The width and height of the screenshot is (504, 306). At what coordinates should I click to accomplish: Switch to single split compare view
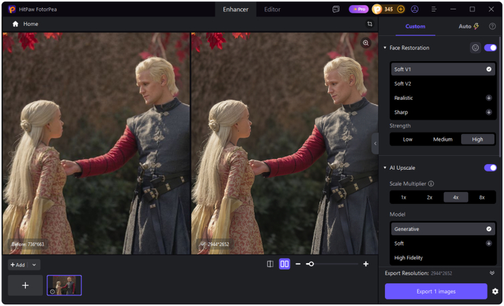(270, 264)
